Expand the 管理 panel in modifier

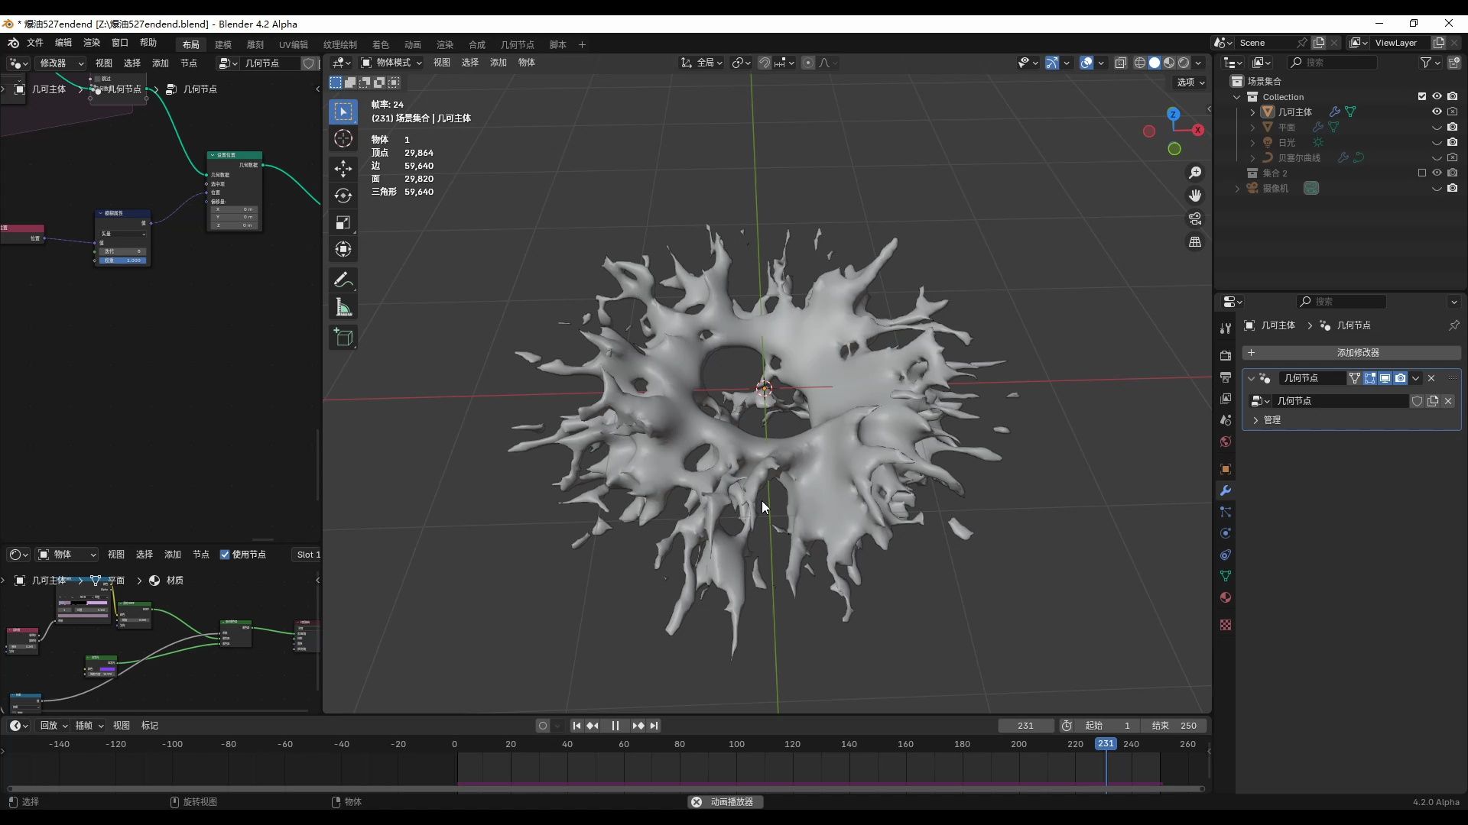coord(1255,420)
